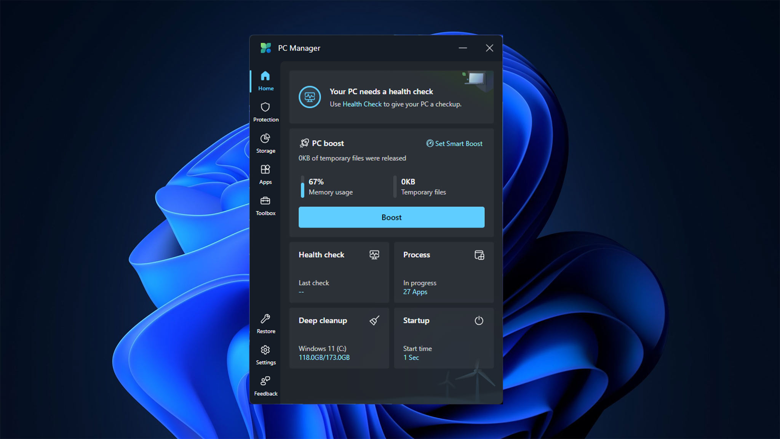
Task: Click '0KB of temporary files were released' text
Action: [352, 158]
